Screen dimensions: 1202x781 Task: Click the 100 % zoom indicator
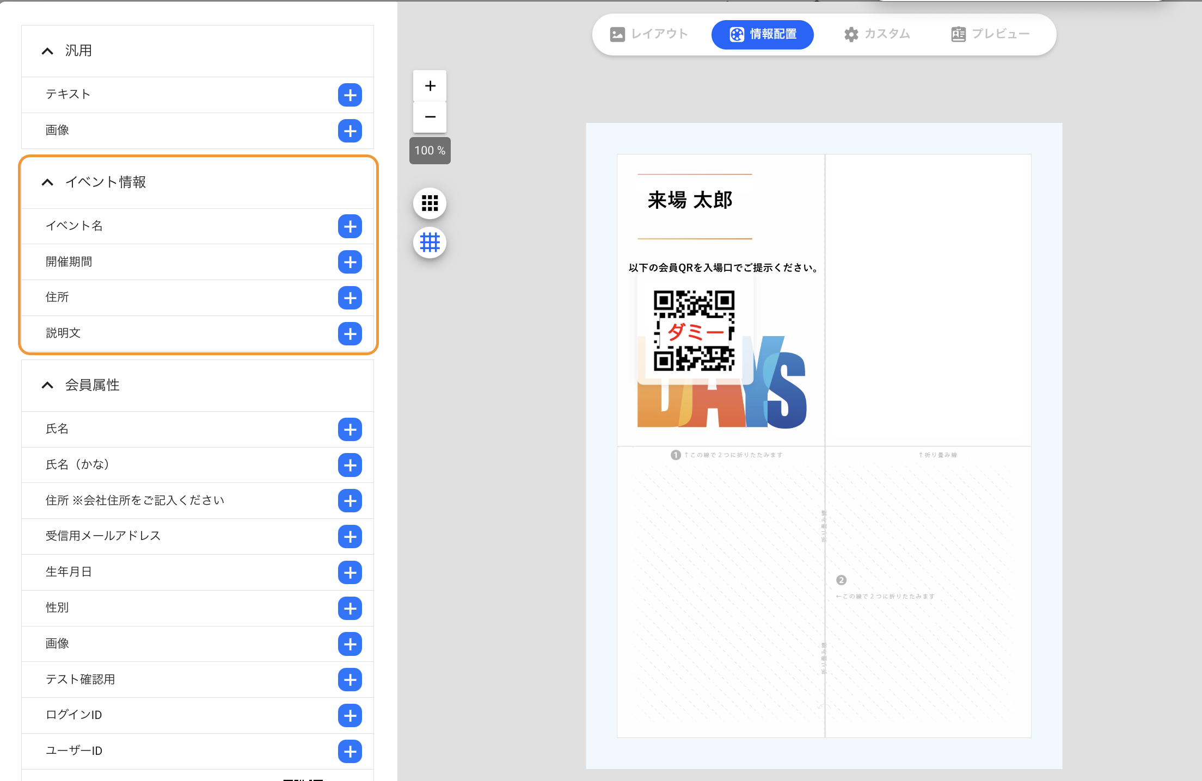[430, 151]
